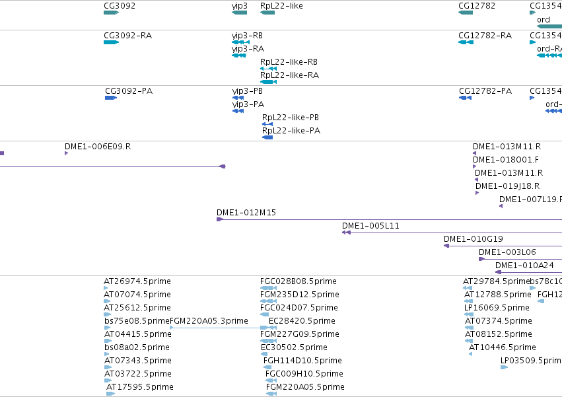Select the RpL22-like-PB protein label
Image resolution: width=562 pixels, height=397 pixels.
point(291,118)
